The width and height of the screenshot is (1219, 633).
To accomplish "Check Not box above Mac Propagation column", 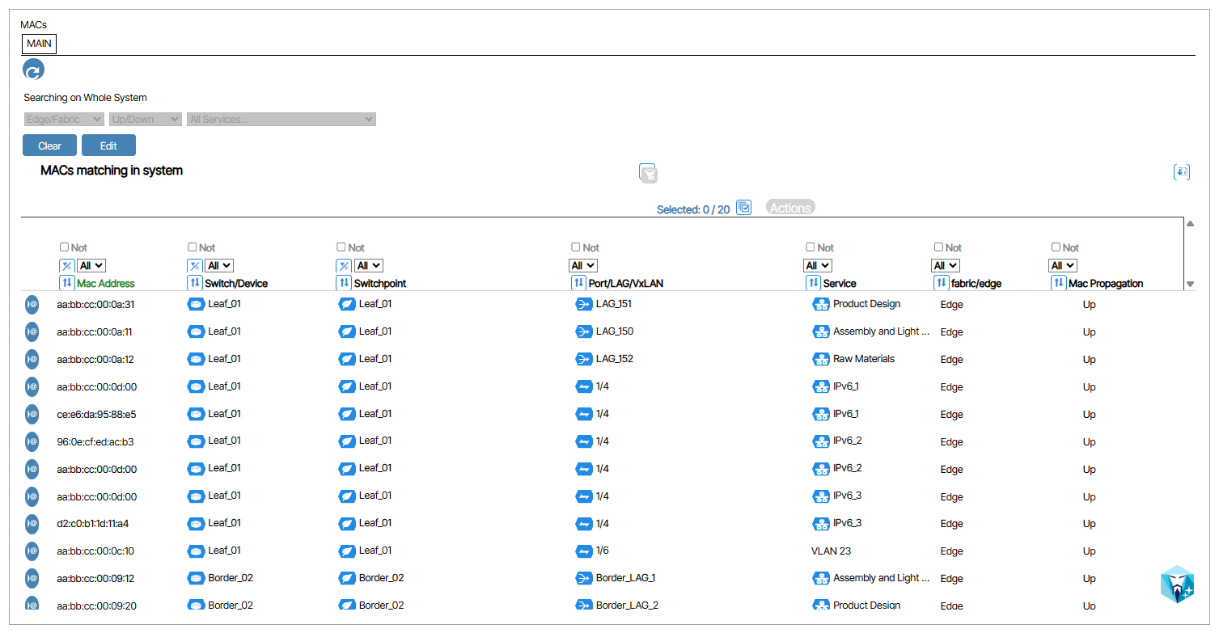I will (1056, 247).
